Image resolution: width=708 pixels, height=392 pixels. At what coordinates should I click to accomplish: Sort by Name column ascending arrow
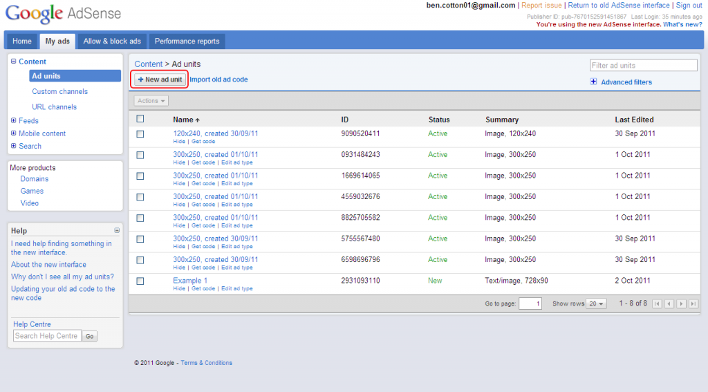tap(197, 120)
